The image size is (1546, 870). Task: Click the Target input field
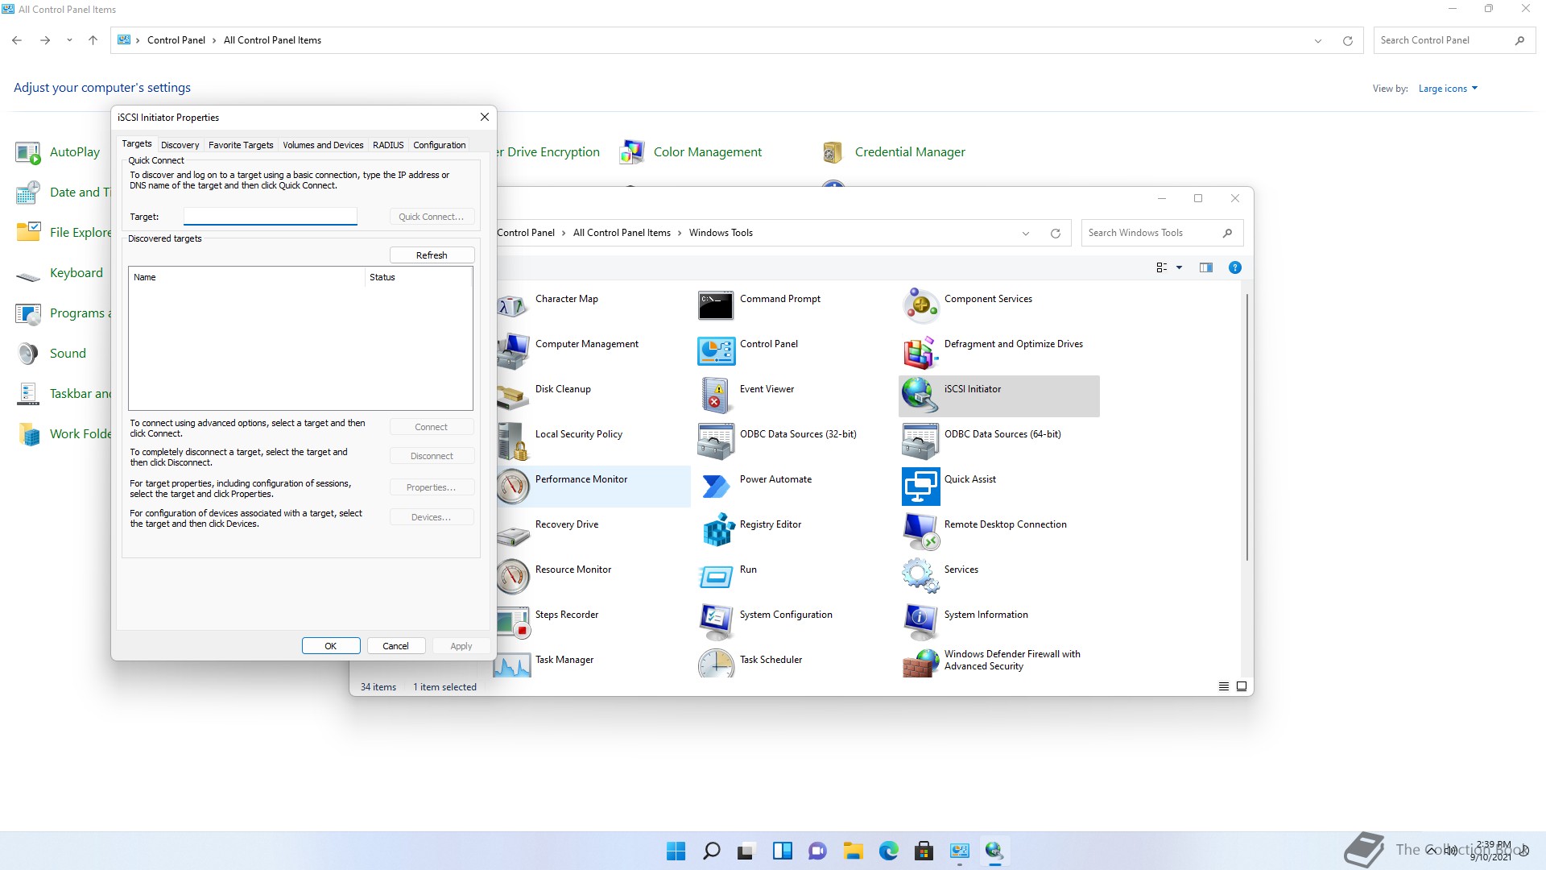tap(270, 216)
